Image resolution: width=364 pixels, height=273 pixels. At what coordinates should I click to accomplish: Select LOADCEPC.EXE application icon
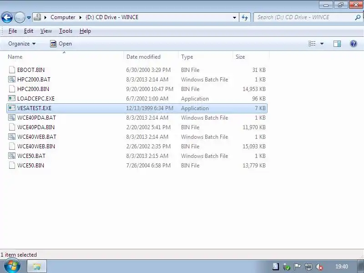(x=12, y=98)
